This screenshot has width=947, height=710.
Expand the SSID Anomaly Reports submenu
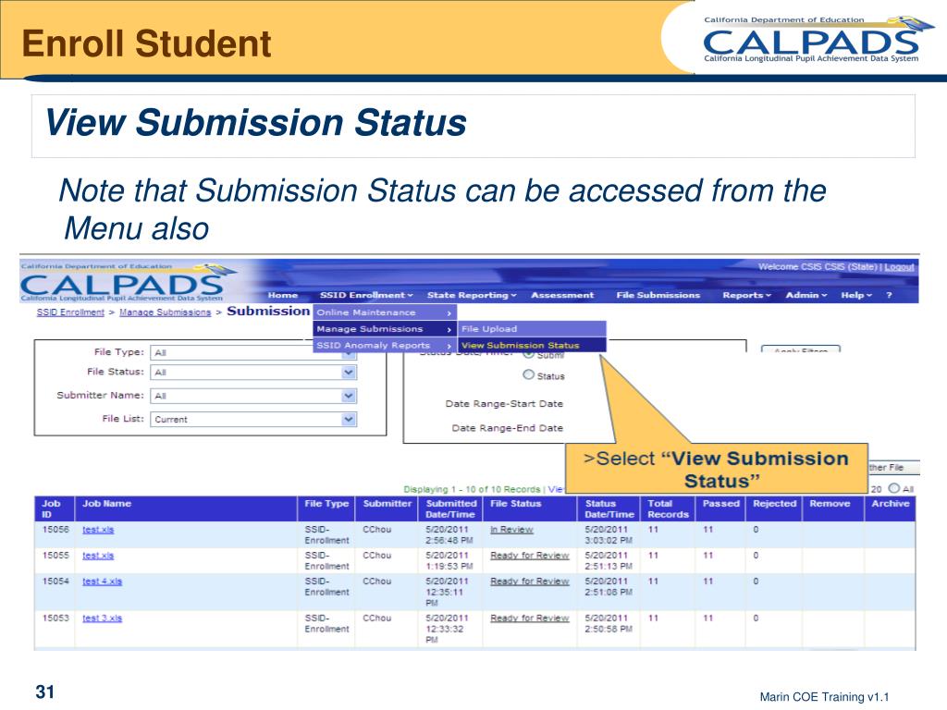385,346
